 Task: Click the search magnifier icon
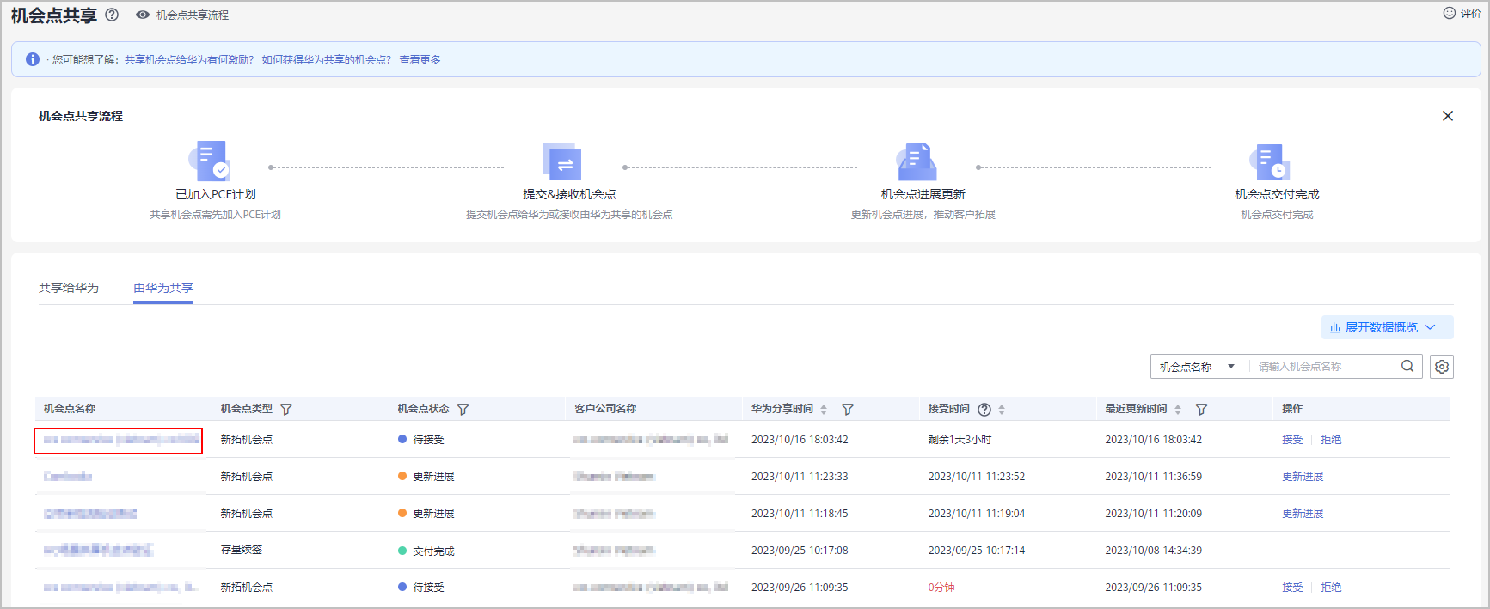pyautogui.click(x=1407, y=366)
